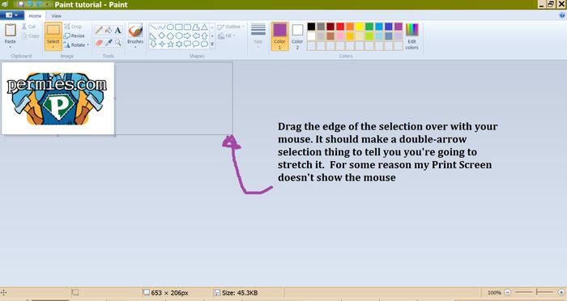Choose the Cloud callout shape
Viewport: 567px width, 301px height.
(204, 44)
